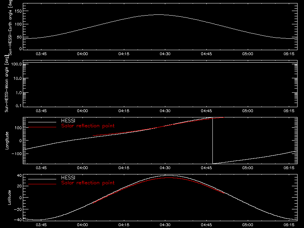The width and height of the screenshot is (304, 228).
Task: Click 05:00 under the Longitude plot
Action: 248,168
